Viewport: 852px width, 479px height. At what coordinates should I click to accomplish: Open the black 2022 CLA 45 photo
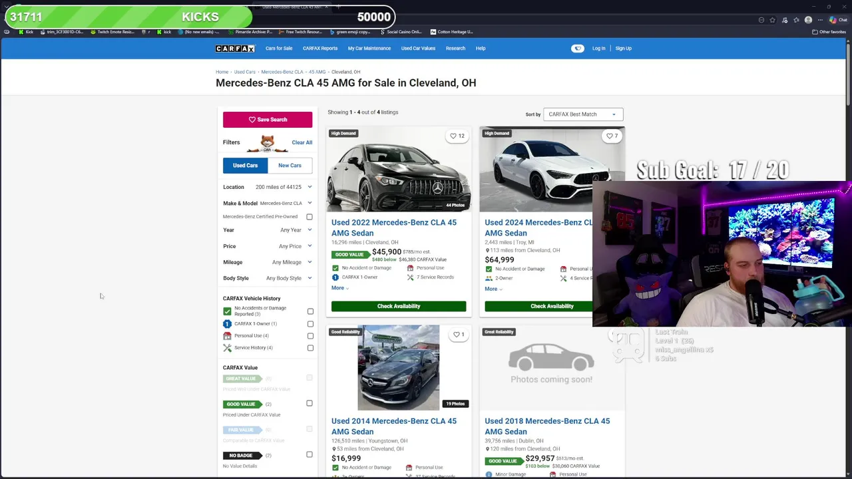pyautogui.click(x=399, y=169)
